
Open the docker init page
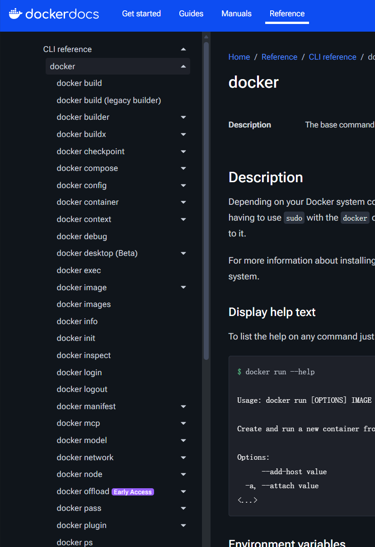click(76, 338)
